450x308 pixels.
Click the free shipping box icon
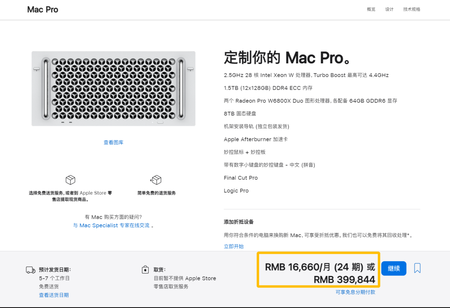70,180
